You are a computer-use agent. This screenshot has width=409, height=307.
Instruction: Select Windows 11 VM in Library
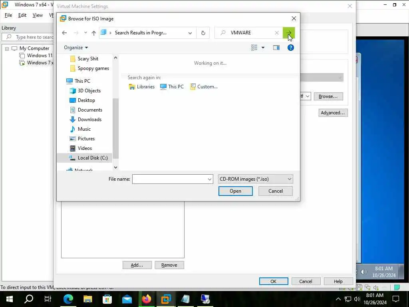36,56
